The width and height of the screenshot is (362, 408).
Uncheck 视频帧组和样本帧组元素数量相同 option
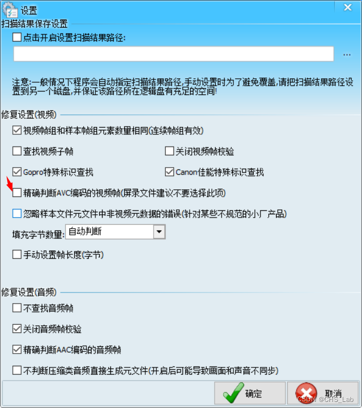coord(17,130)
